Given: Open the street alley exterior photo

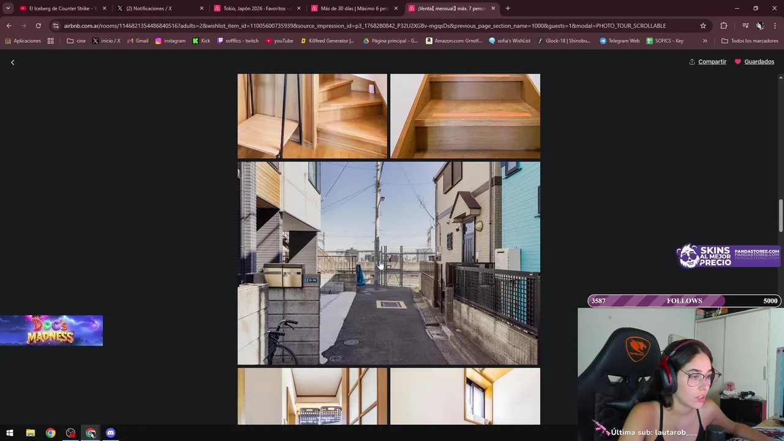Looking at the screenshot, I should [389, 263].
